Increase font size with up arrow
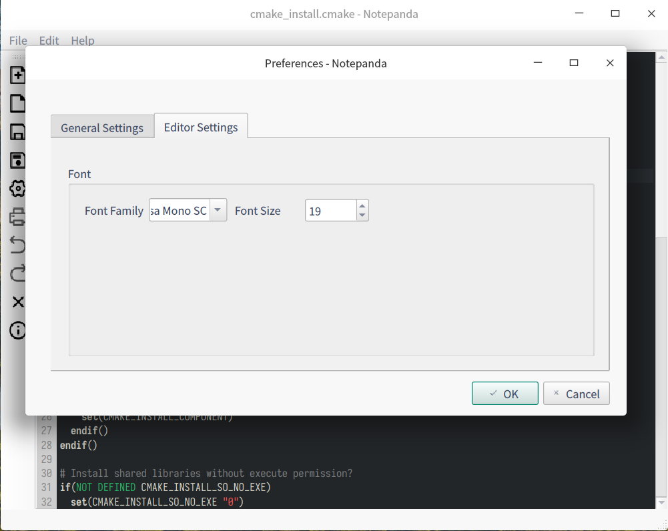This screenshot has width=668, height=531. pyautogui.click(x=362, y=205)
